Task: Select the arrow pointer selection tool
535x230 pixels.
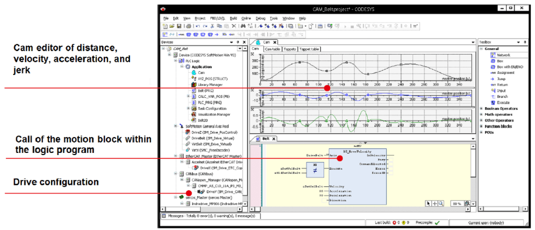Action: 429,203
